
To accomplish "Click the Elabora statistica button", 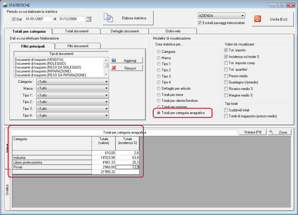I will click(128, 18).
